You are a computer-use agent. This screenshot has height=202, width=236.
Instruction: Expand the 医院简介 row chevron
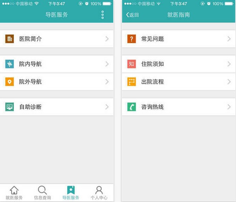click(107, 39)
